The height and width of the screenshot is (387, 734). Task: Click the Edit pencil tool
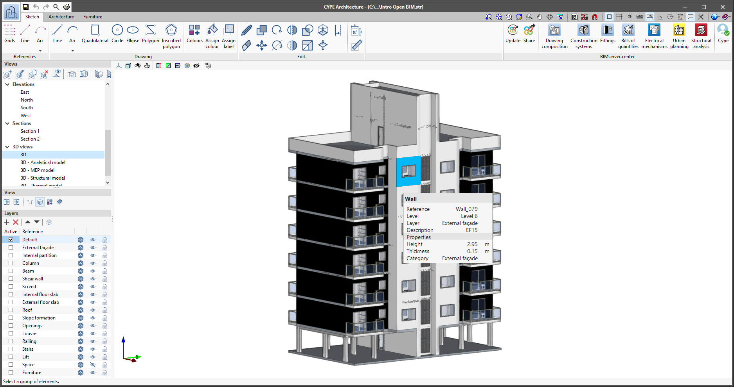pyautogui.click(x=246, y=30)
